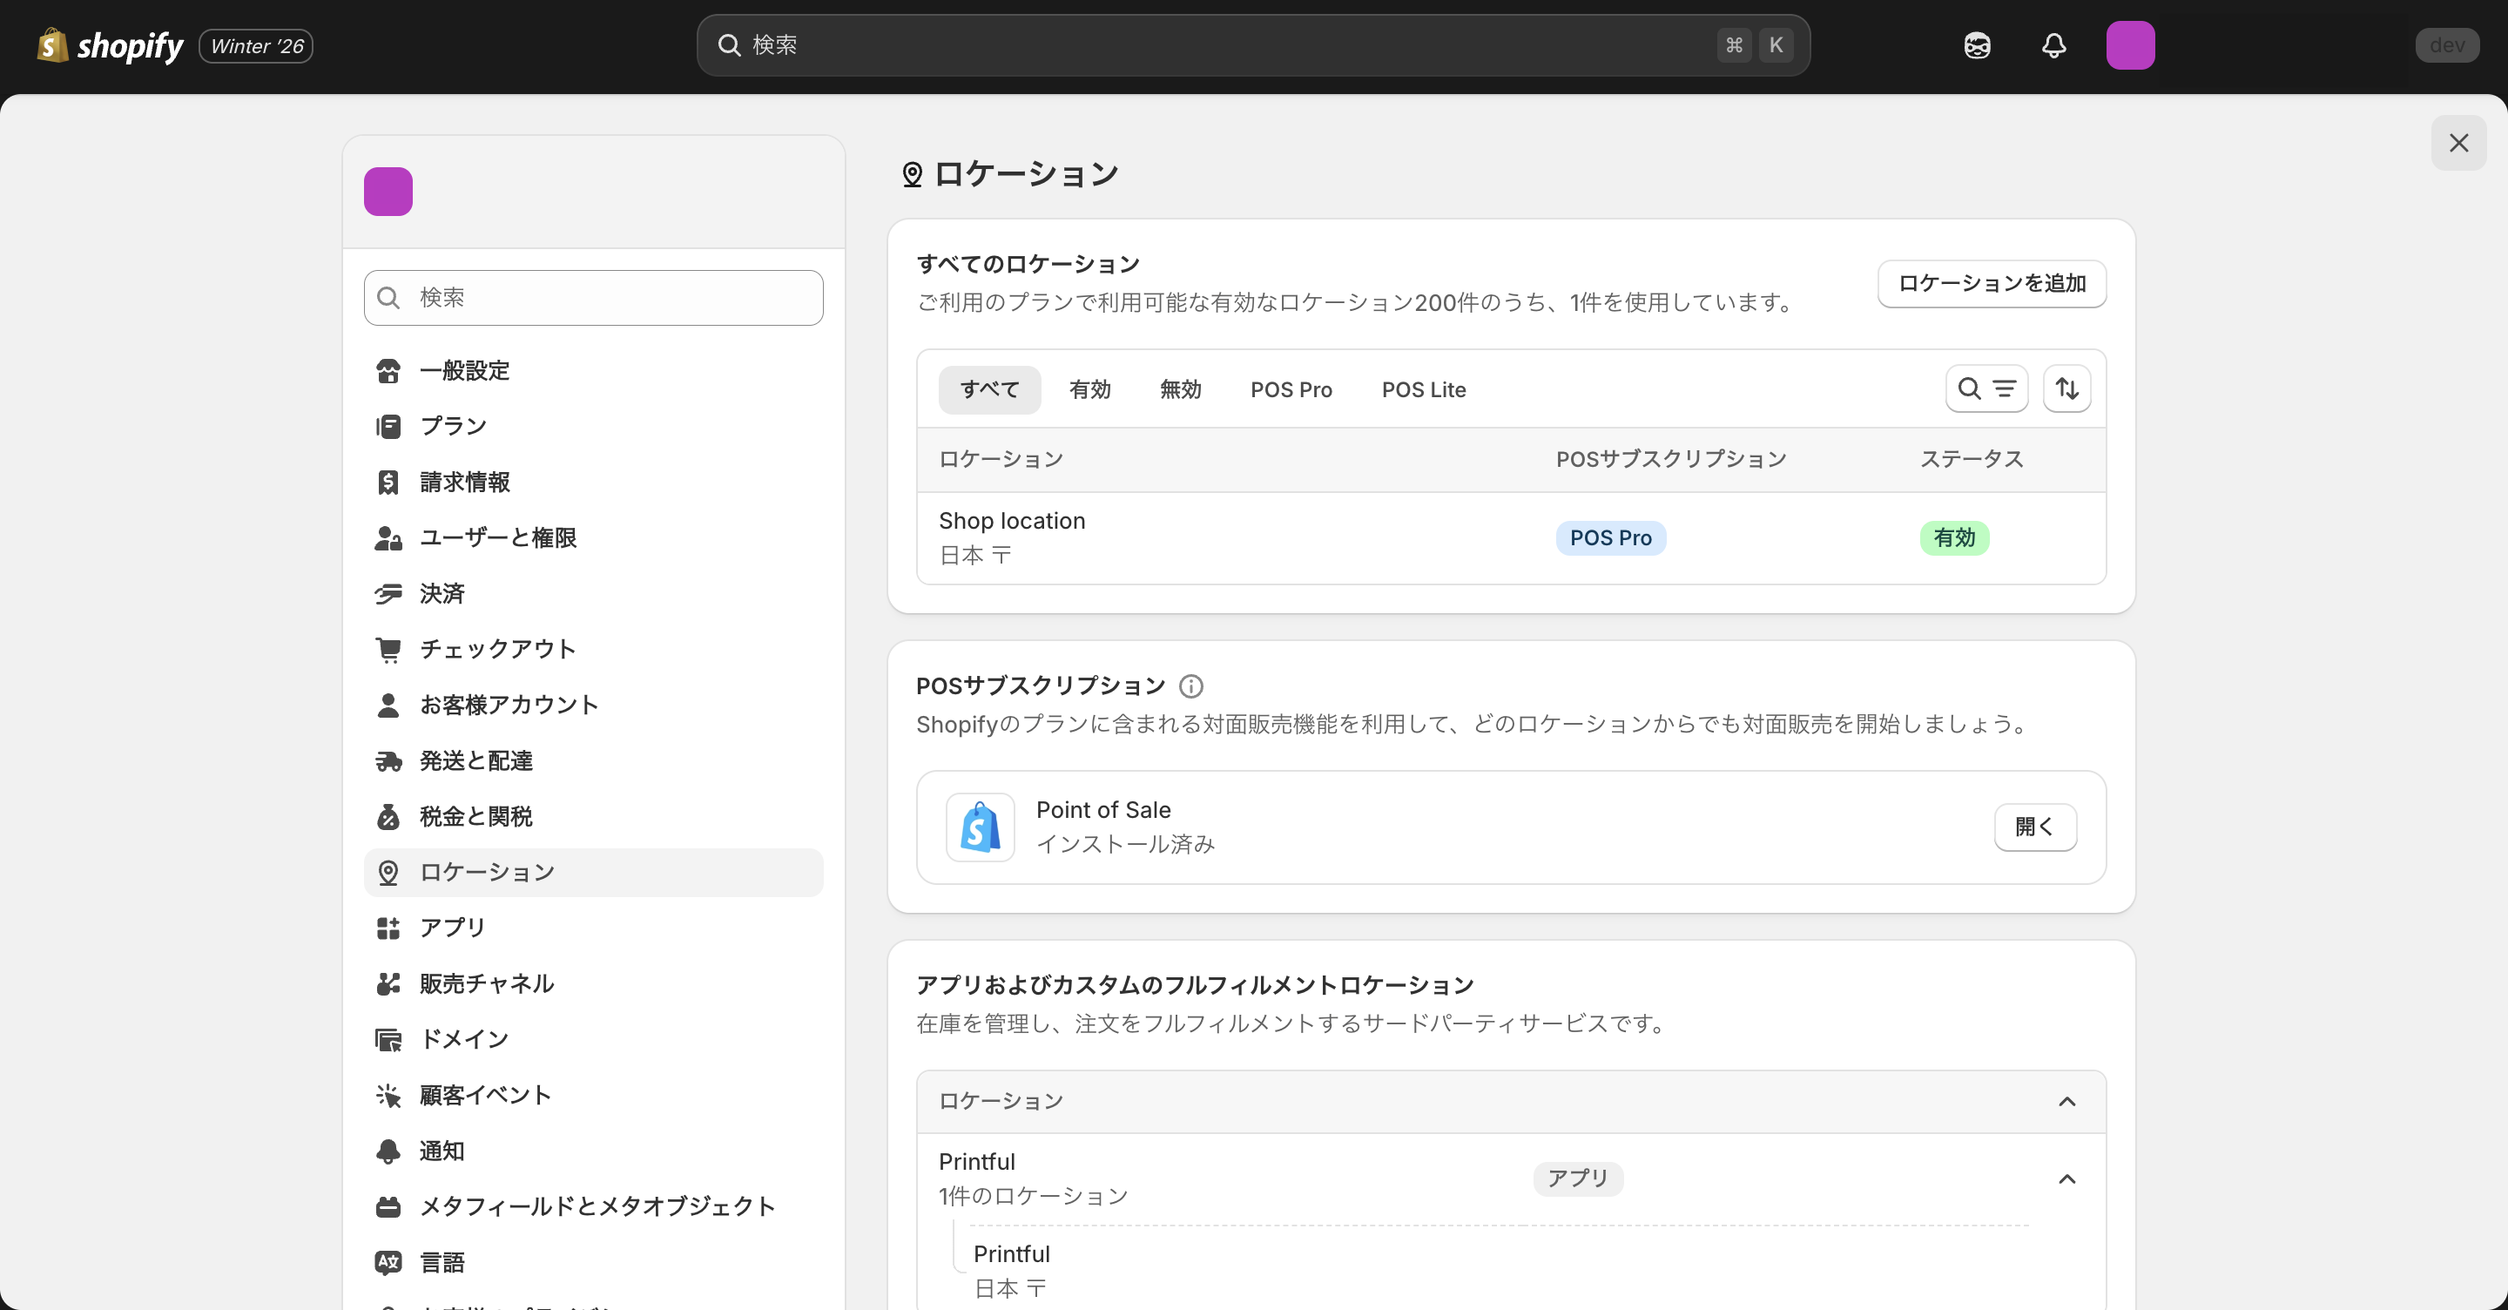The image size is (2508, 1310).
Task: Switch to the 有効 filter tab
Action: coord(1090,388)
